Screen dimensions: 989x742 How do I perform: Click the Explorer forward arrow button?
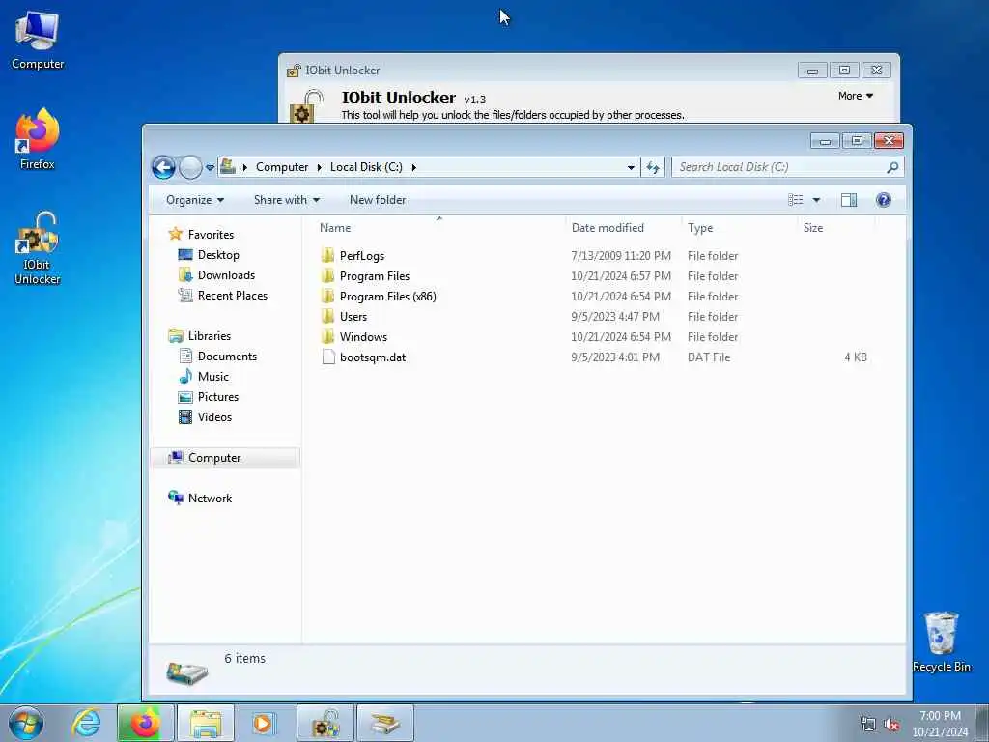coord(190,167)
